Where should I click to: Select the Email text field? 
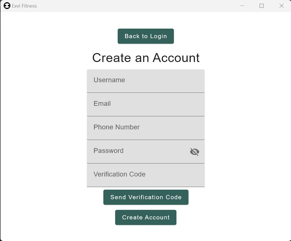point(146,105)
